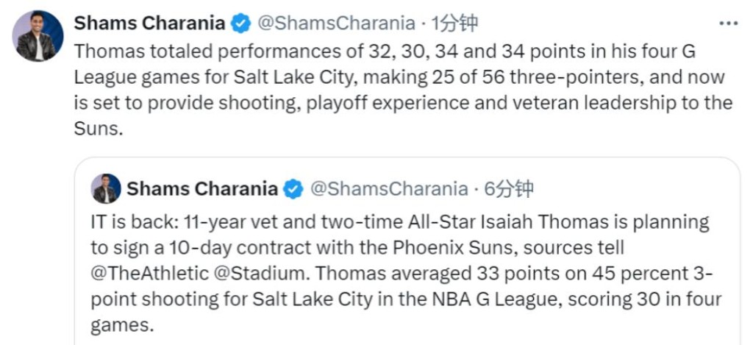Click blank header space right of 6分钟 in the quote card
753x345 pixels.
pyautogui.click(x=634, y=189)
